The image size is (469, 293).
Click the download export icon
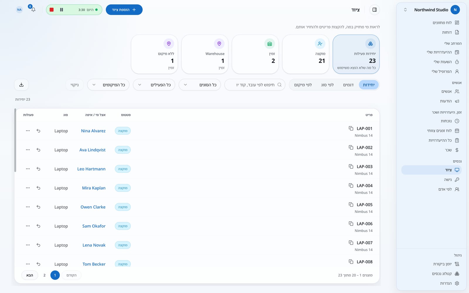tap(21, 85)
